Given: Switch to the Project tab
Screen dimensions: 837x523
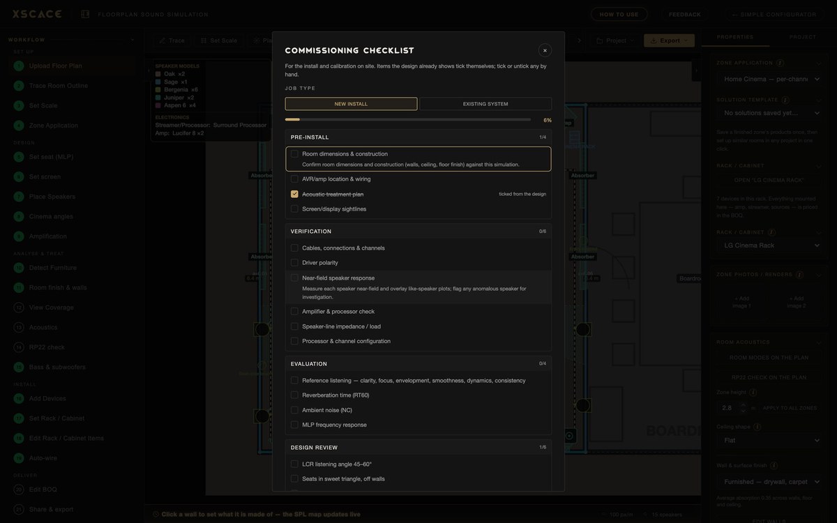Looking at the screenshot, I should click(802, 37).
